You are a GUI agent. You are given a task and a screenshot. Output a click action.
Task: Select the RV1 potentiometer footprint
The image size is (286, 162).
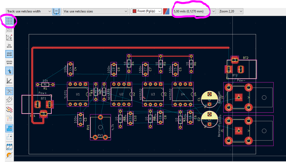tap(100, 127)
